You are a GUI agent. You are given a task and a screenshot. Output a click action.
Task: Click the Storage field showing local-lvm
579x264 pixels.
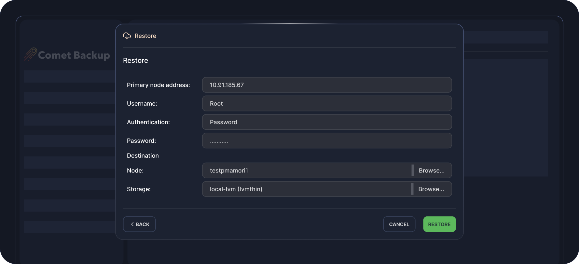(306, 189)
